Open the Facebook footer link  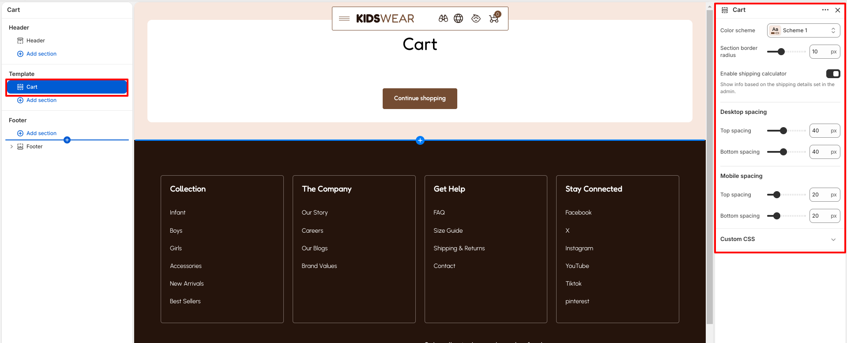[x=578, y=212]
